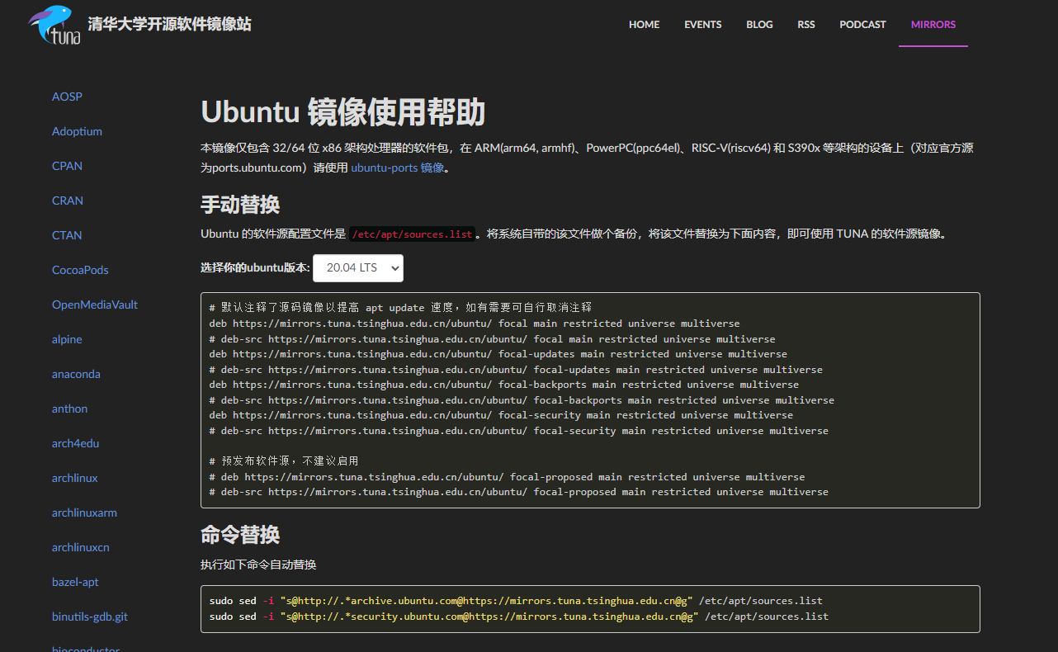Viewport: 1058px width, 652px height.
Task: Open anaconda in the sidebar
Action: coord(76,374)
